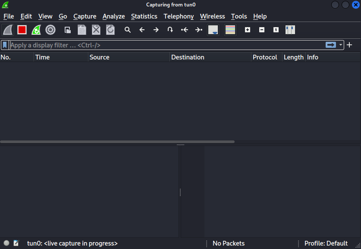Click the start capture shark fin icon
Viewport: 361px width, 249px height.
(x=8, y=30)
